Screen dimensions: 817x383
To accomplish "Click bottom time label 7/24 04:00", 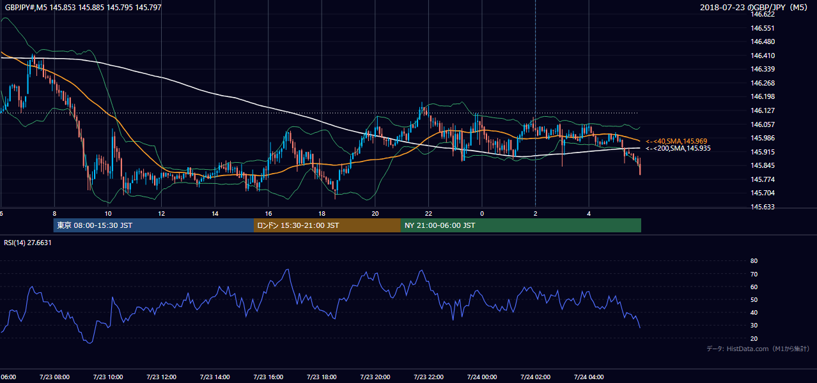I will [589, 377].
